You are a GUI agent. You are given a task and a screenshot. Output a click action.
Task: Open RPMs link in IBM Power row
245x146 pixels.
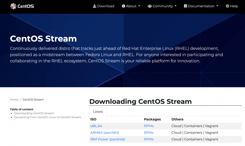[x=149, y=139]
